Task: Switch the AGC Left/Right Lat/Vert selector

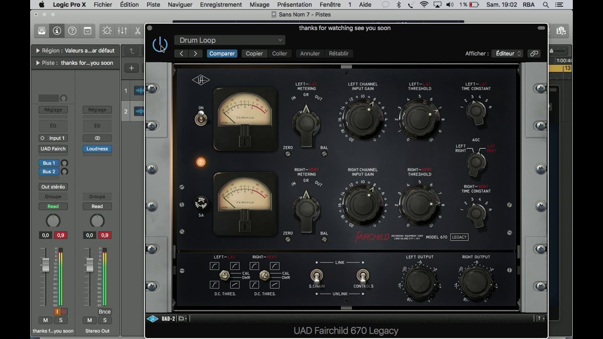Action: (x=475, y=163)
